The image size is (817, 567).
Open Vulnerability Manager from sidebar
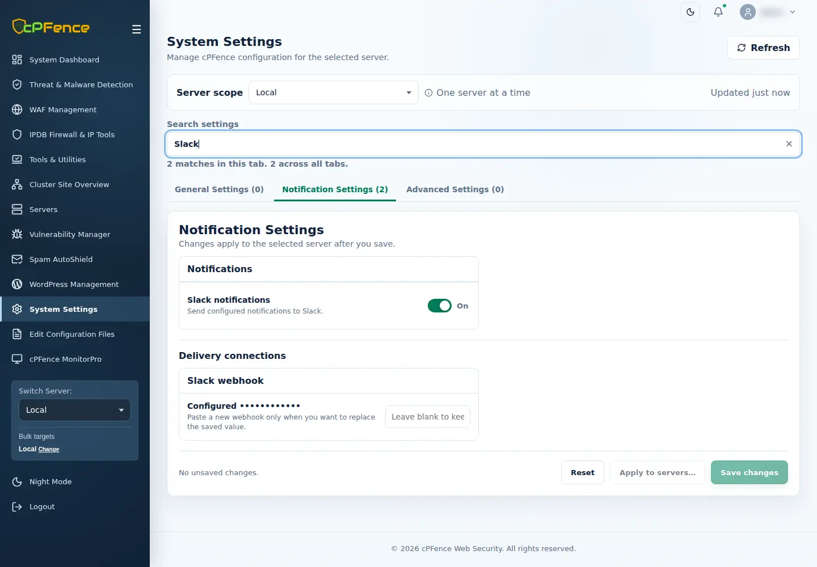pyautogui.click(x=75, y=234)
